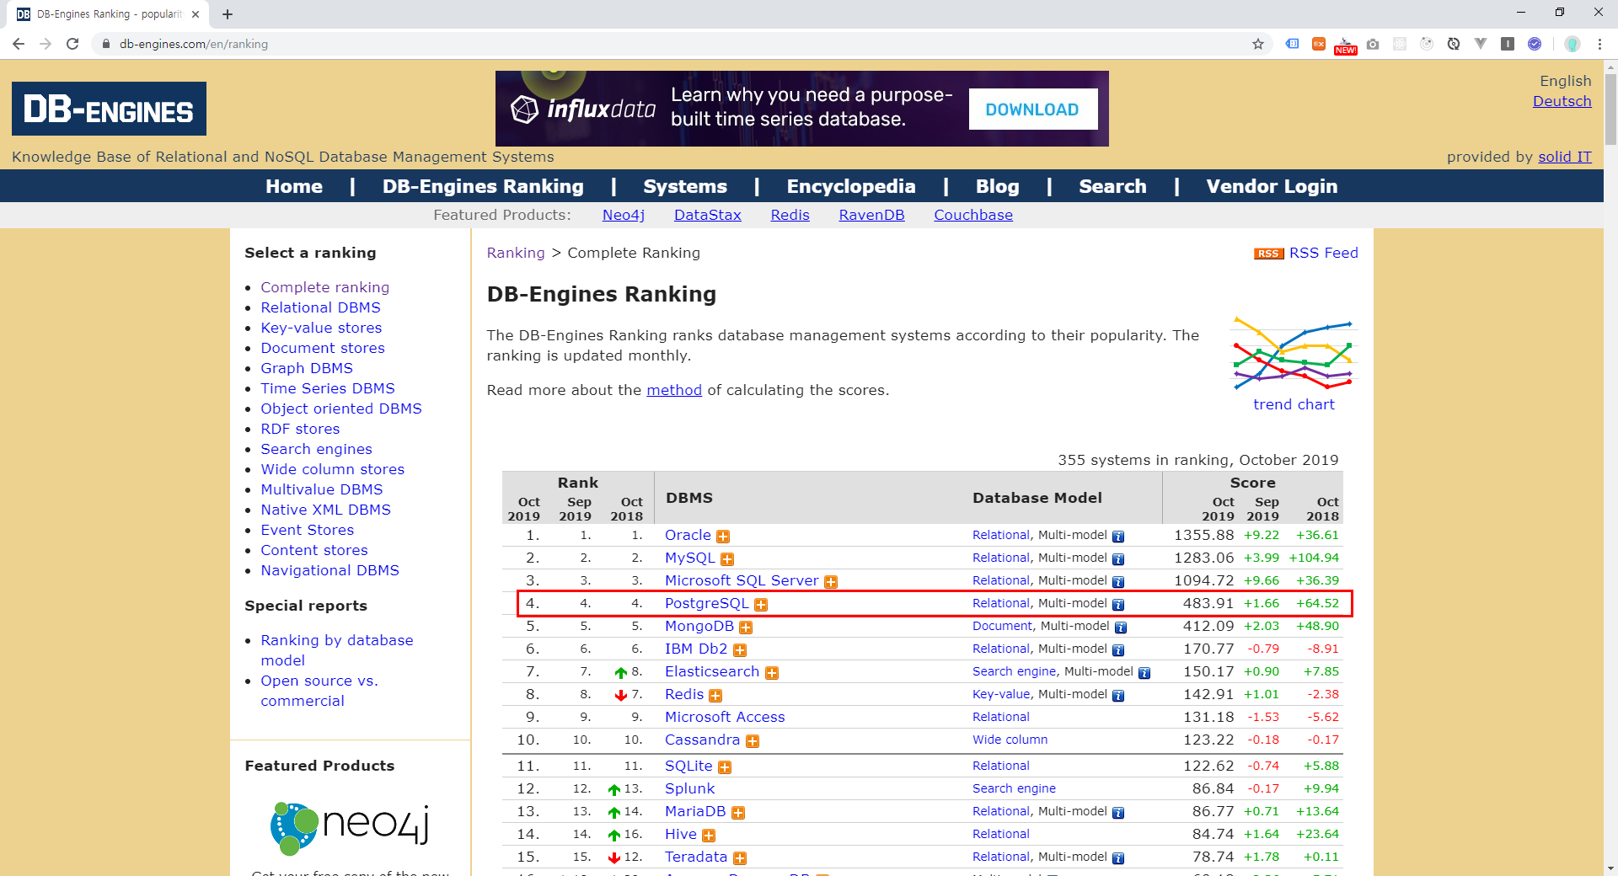Click the Ranking breadcrumb link
Screen dimensions: 1618x876
pyautogui.click(x=516, y=253)
